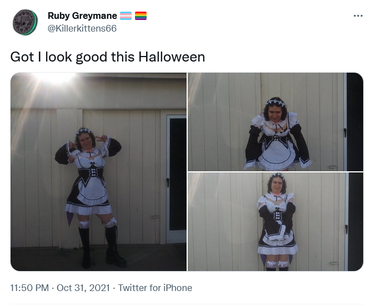
Task: Open the large left full-body costume photo
Action: point(98,172)
